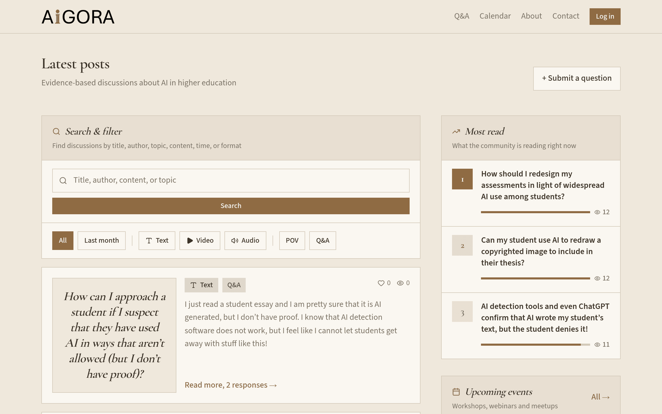662x414 pixels.
Task: Select the All filter
Action: coord(63,240)
